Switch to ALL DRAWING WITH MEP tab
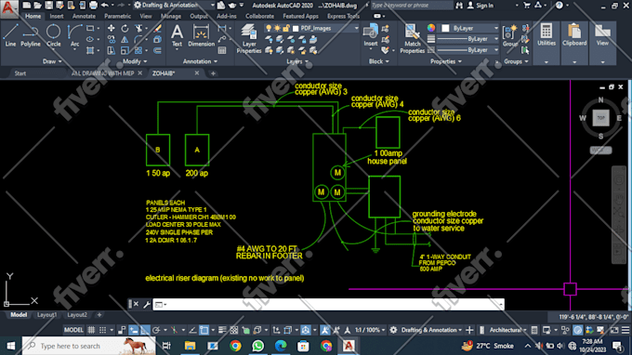The image size is (632, 355). pyautogui.click(x=102, y=72)
